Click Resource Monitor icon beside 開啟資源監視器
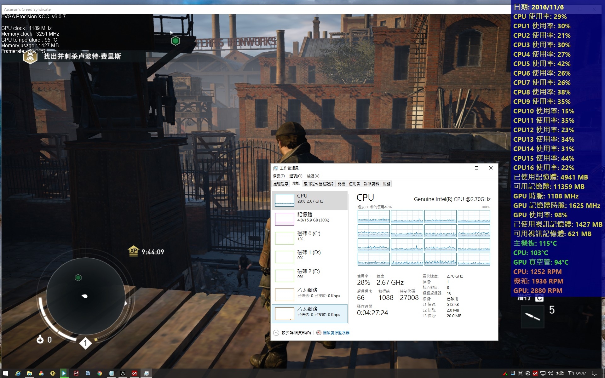Viewport: 605px width, 378px height. click(319, 333)
